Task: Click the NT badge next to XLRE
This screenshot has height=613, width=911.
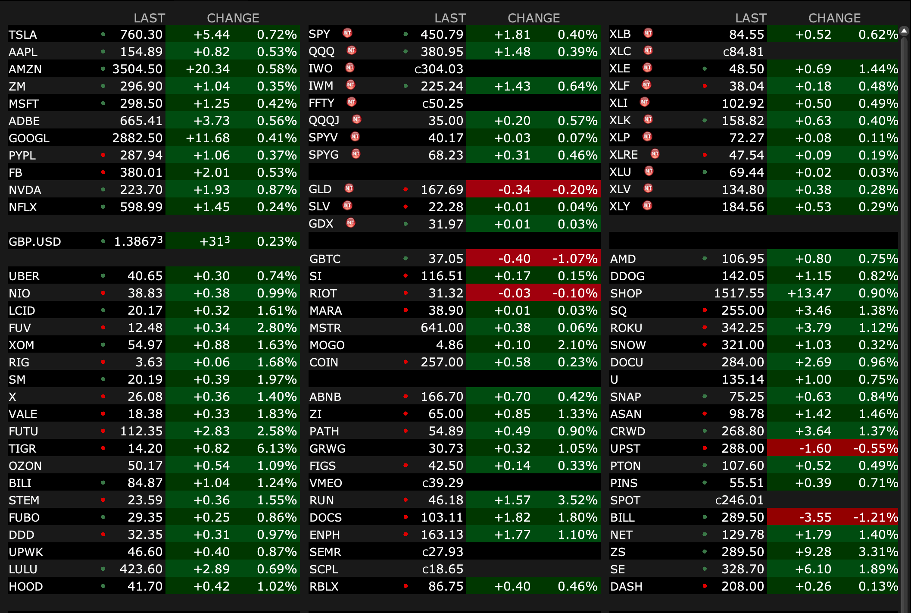Action: pos(655,154)
